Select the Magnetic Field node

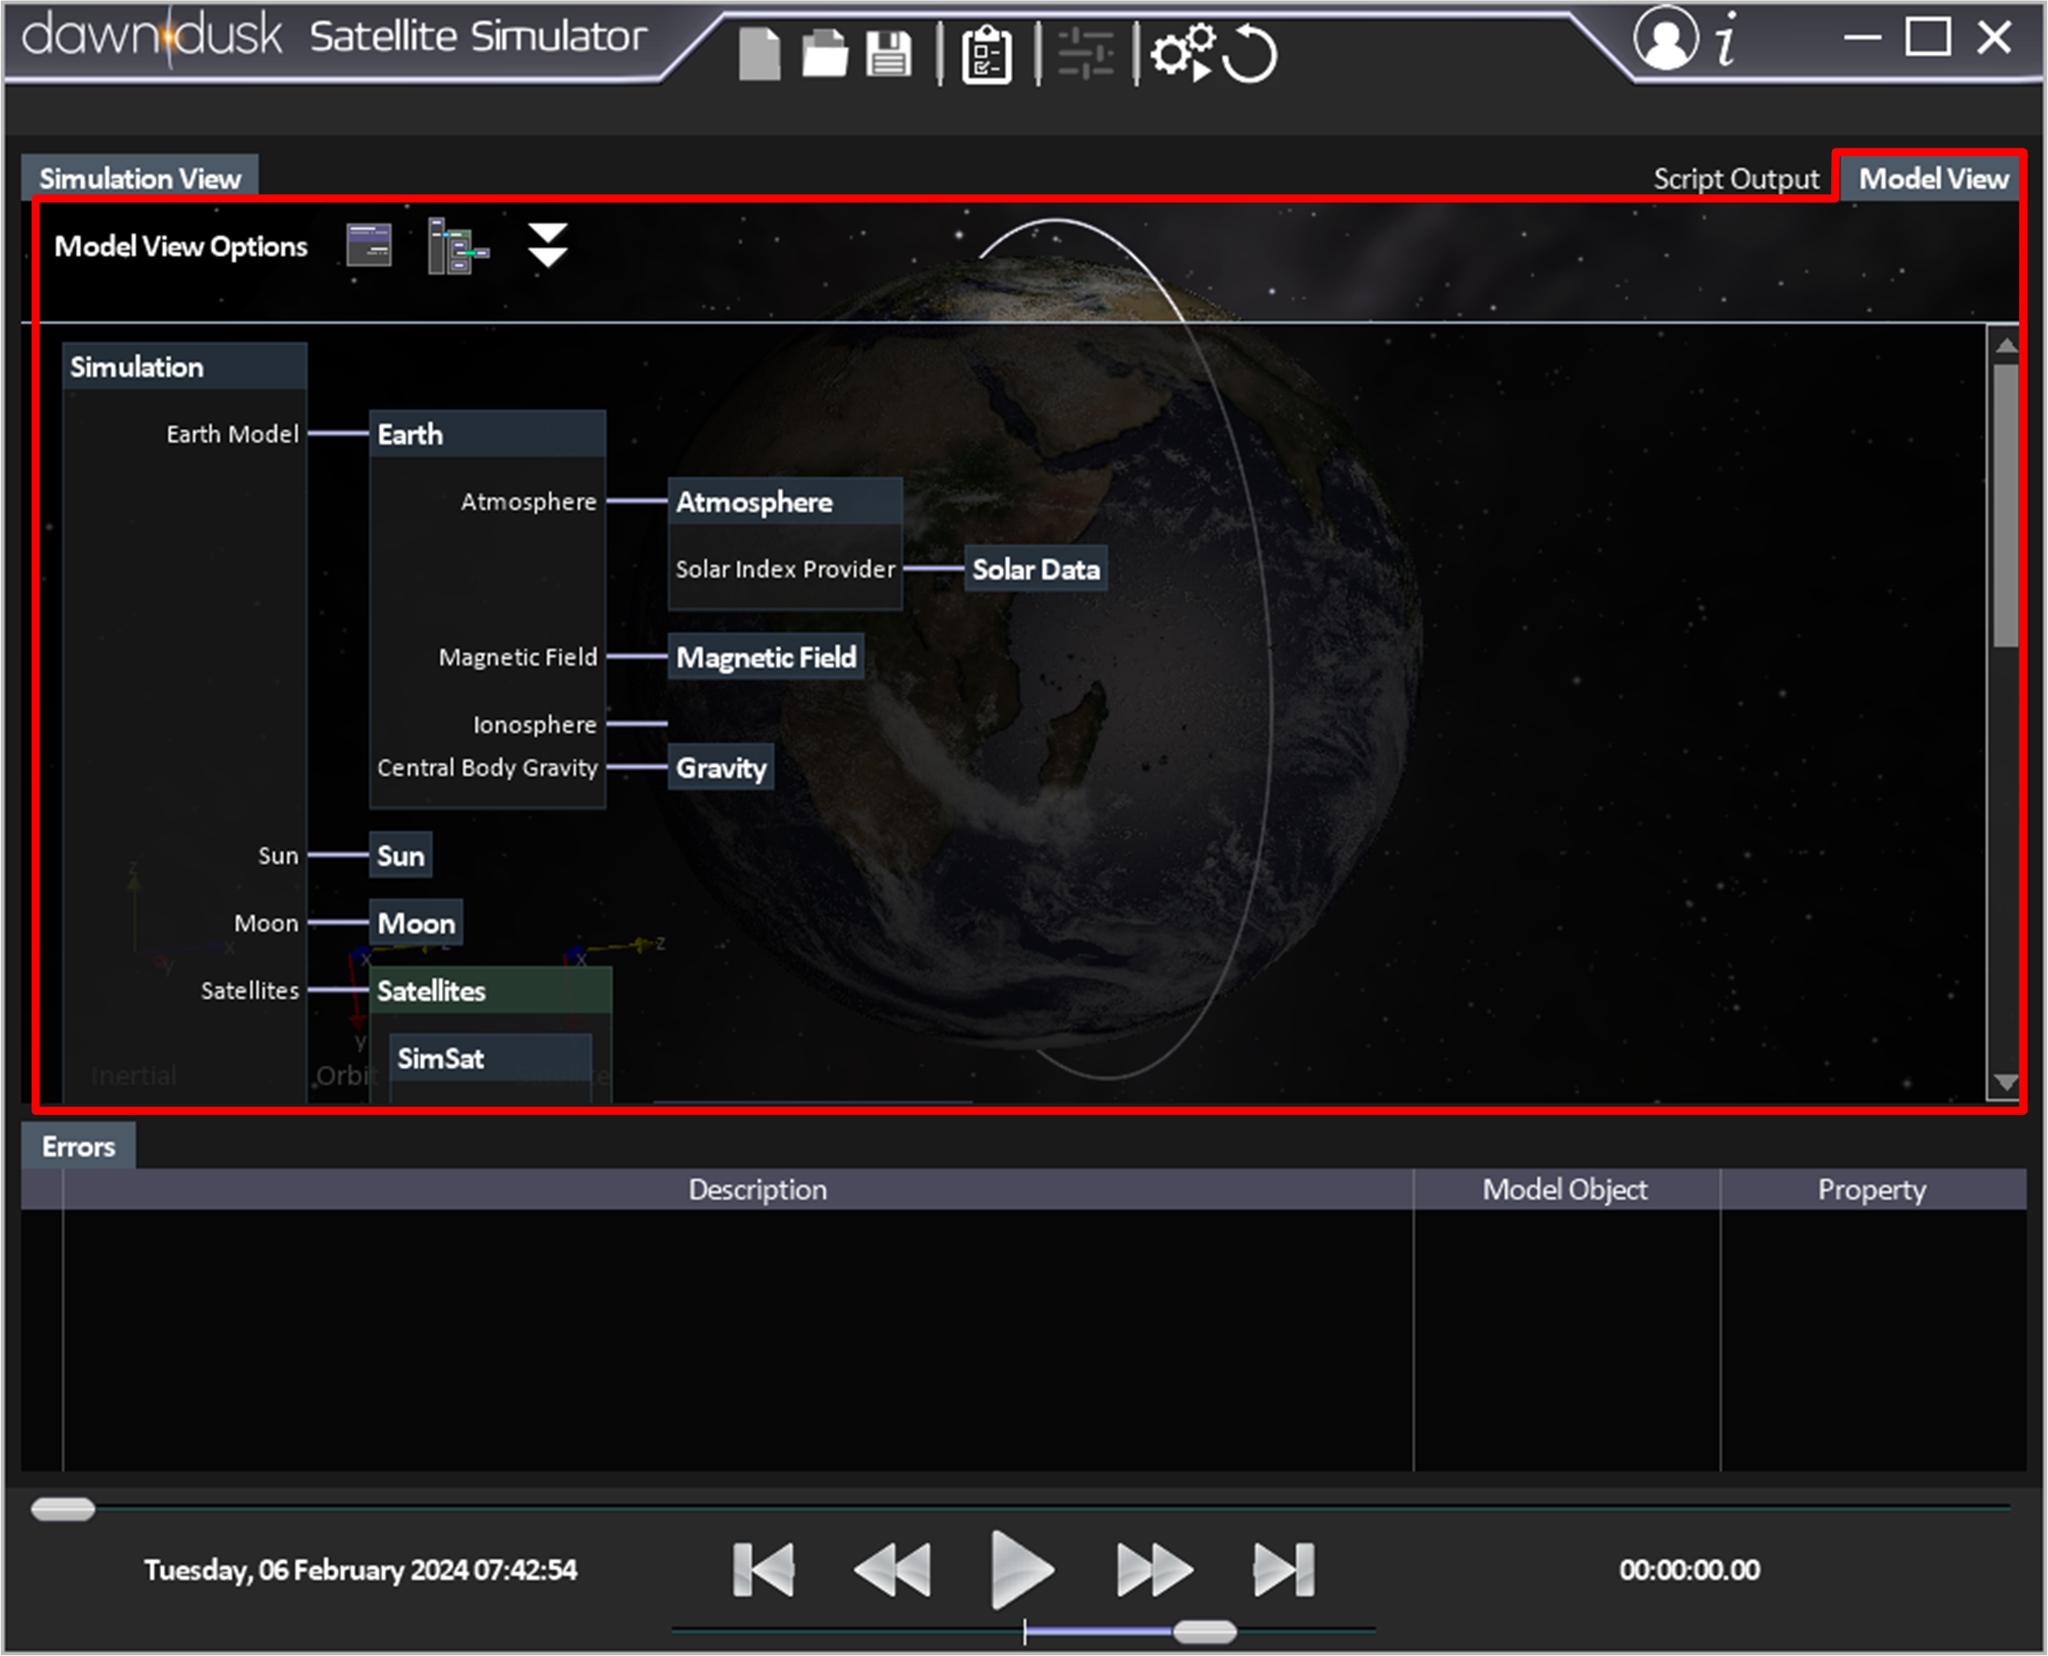click(766, 657)
